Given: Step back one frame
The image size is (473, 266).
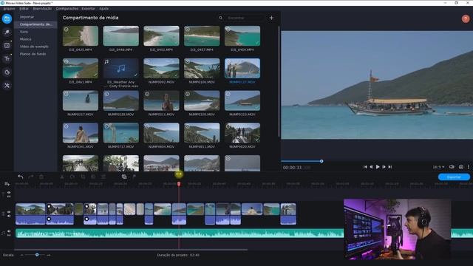Looking at the screenshot, I should pyautogui.click(x=371, y=167).
